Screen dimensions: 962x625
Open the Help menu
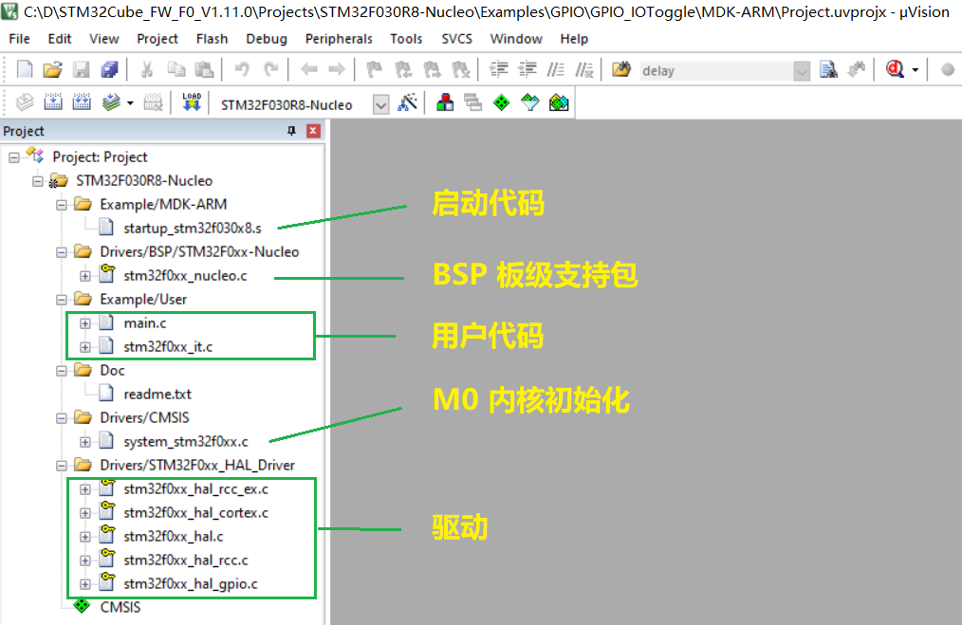[x=574, y=39]
